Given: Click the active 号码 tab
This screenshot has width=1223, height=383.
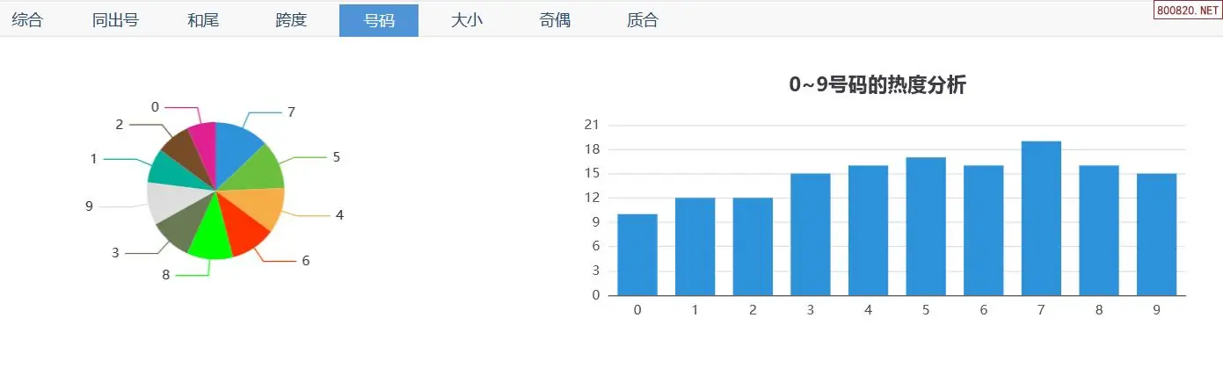Looking at the screenshot, I should click(x=379, y=20).
